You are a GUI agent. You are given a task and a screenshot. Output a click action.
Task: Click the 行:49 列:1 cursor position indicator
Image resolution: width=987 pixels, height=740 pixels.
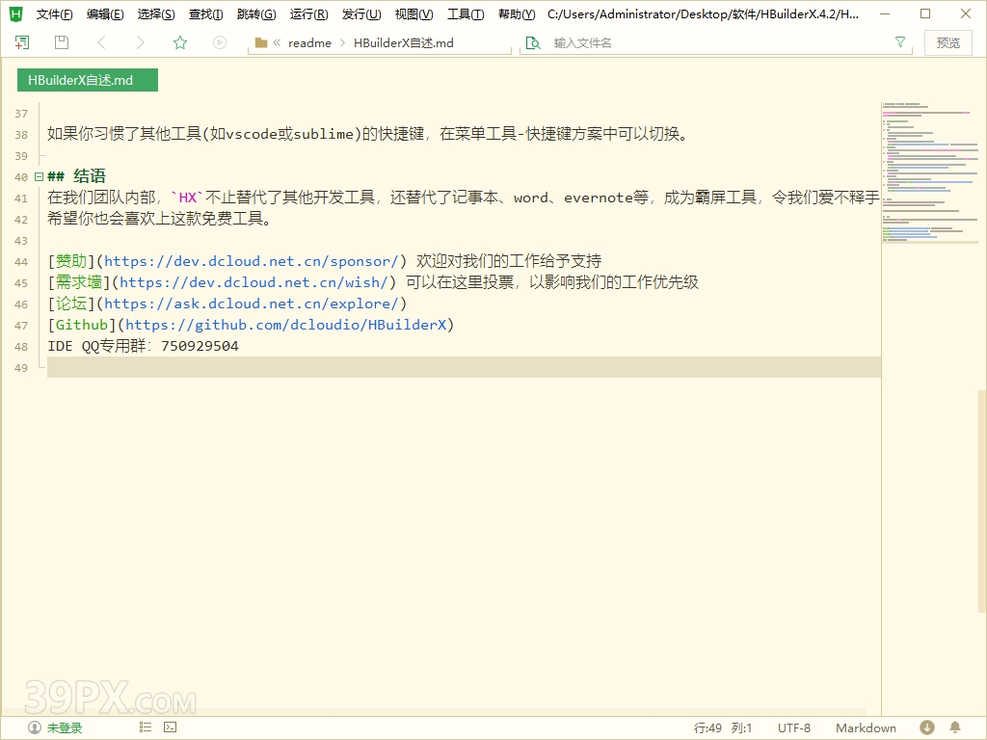[x=723, y=728]
